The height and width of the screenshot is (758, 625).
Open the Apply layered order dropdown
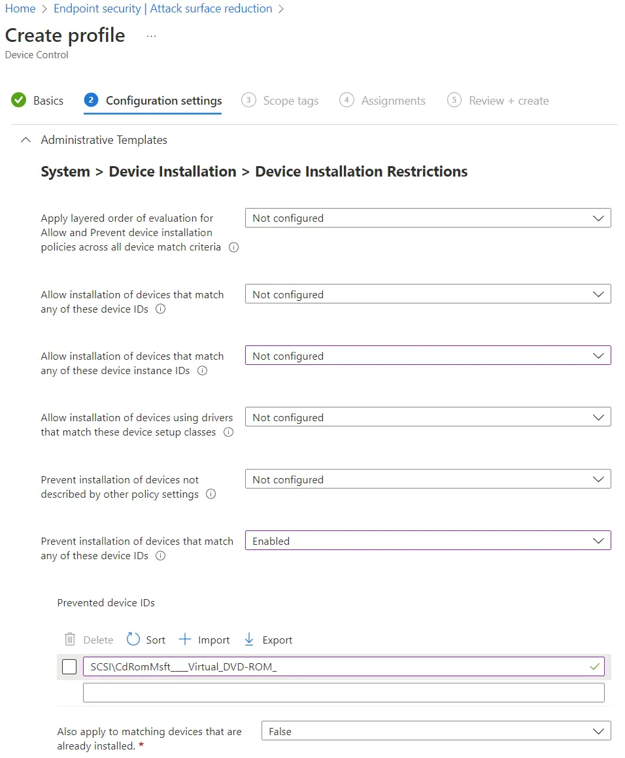428,218
